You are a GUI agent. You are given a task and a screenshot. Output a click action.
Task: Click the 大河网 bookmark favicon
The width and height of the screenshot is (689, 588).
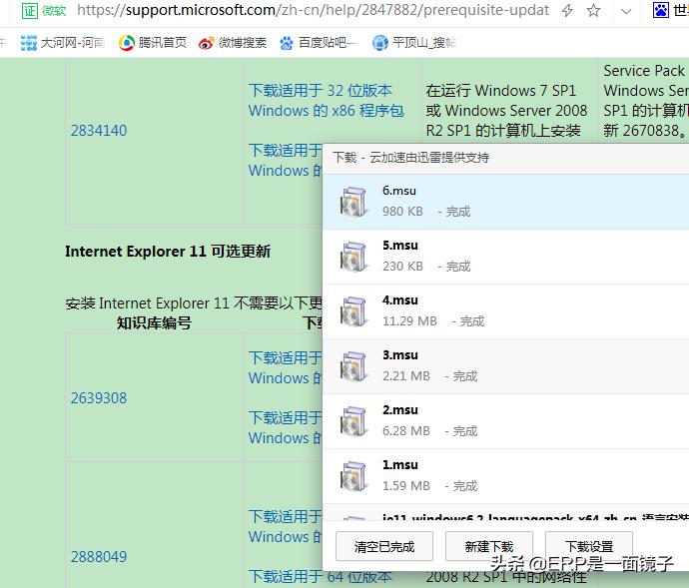(x=29, y=43)
